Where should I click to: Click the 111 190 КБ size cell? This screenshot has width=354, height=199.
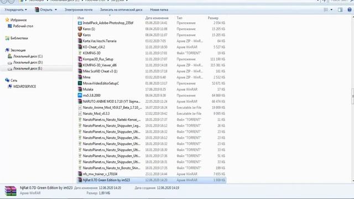tap(217, 59)
